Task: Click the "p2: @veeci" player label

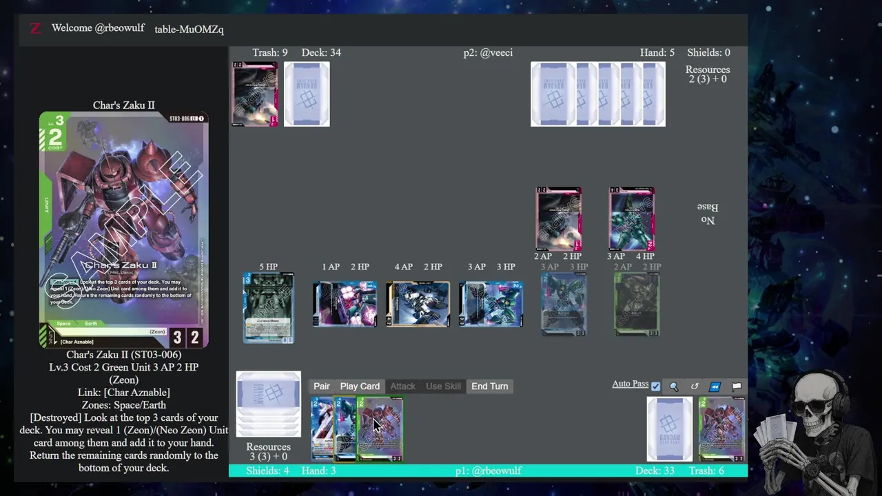Action: coord(488,52)
